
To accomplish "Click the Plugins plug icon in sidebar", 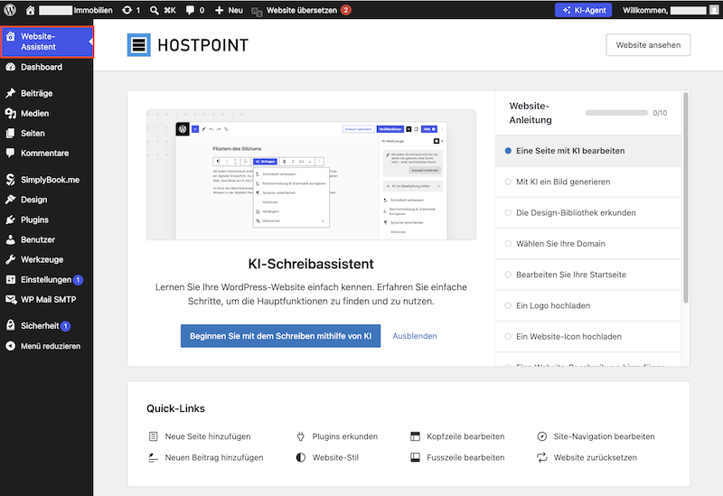I will tap(11, 220).
